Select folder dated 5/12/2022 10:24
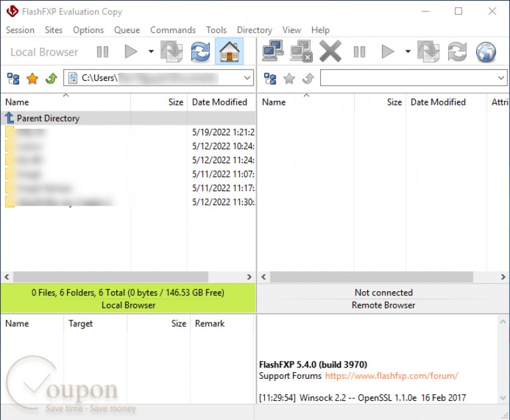Screen dimensions: 510x420 [128, 146]
